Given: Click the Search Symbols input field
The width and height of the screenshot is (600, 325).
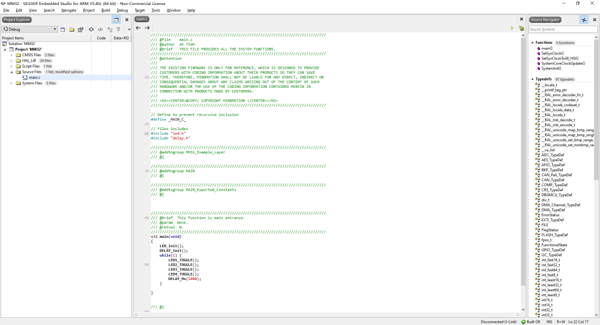Looking at the screenshot, I should point(563,29).
